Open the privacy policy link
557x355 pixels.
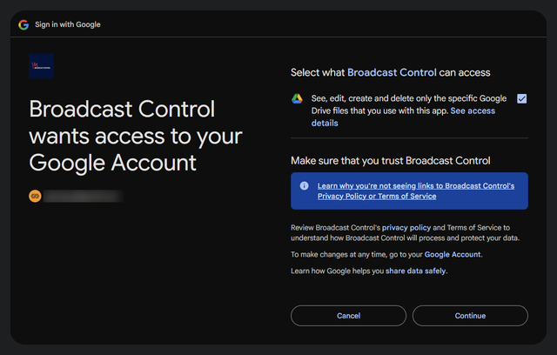(x=406, y=228)
